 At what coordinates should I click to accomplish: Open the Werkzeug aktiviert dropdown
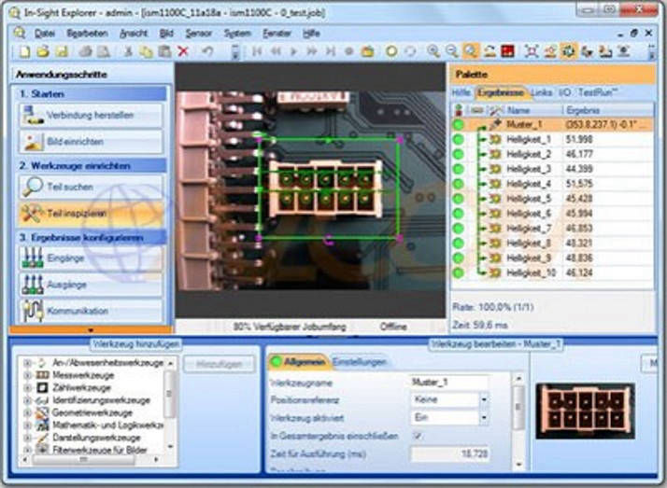pos(484,417)
